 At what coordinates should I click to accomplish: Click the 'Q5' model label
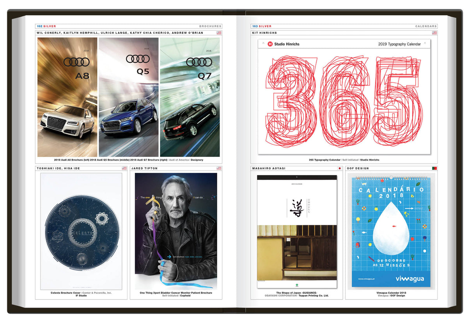pos(142,72)
